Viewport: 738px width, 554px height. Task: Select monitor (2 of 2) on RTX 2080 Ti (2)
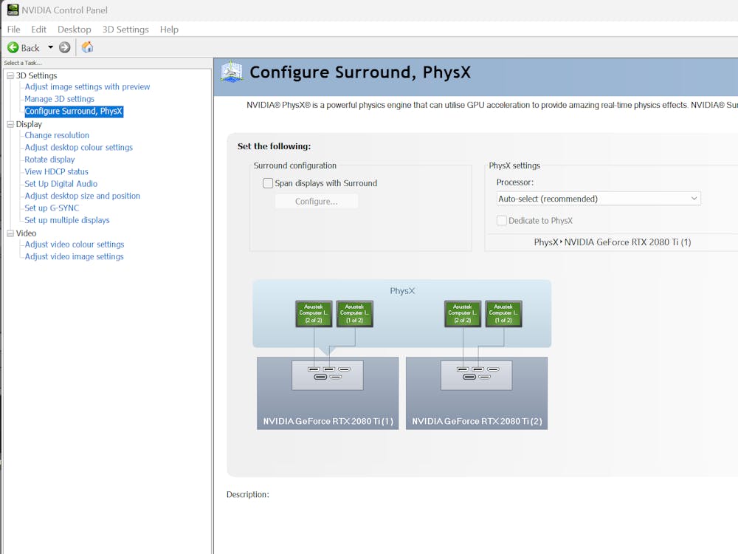[x=463, y=314]
